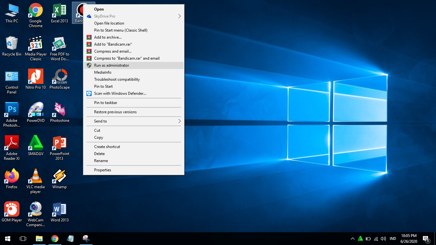Choose Rename in the context menu
The height and width of the screenshot is (245, 436).
(134, 161)
